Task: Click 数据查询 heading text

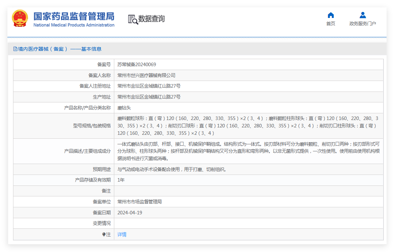Action: (152, 19)
